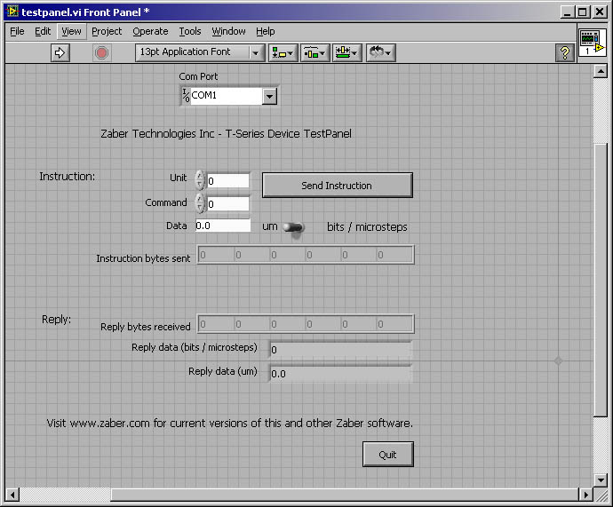Click the Command numeric input field

(x=228, y=204)
